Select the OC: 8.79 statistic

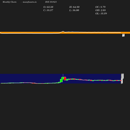click(100, 7)
